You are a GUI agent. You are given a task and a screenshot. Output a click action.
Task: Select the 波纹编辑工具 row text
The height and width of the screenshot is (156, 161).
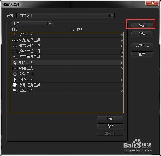[30, 46]
